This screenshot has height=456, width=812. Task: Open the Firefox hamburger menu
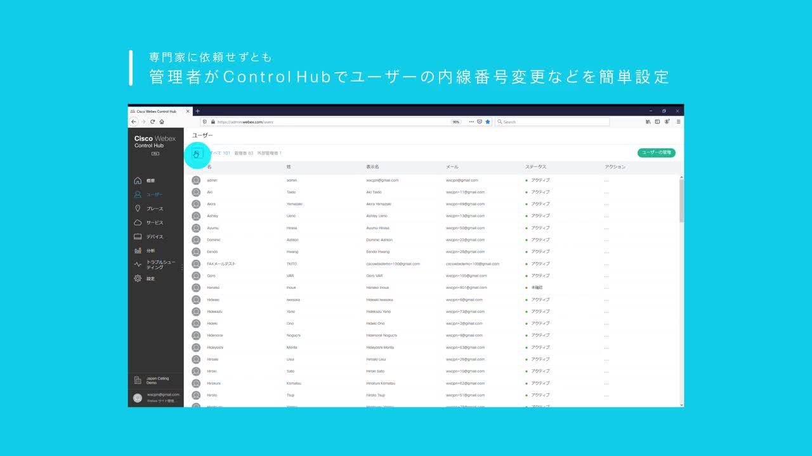click(x=678, y=122)
